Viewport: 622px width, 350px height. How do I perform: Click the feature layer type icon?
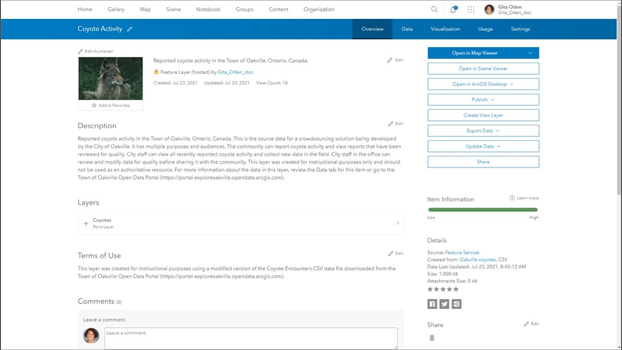[156, 72]
